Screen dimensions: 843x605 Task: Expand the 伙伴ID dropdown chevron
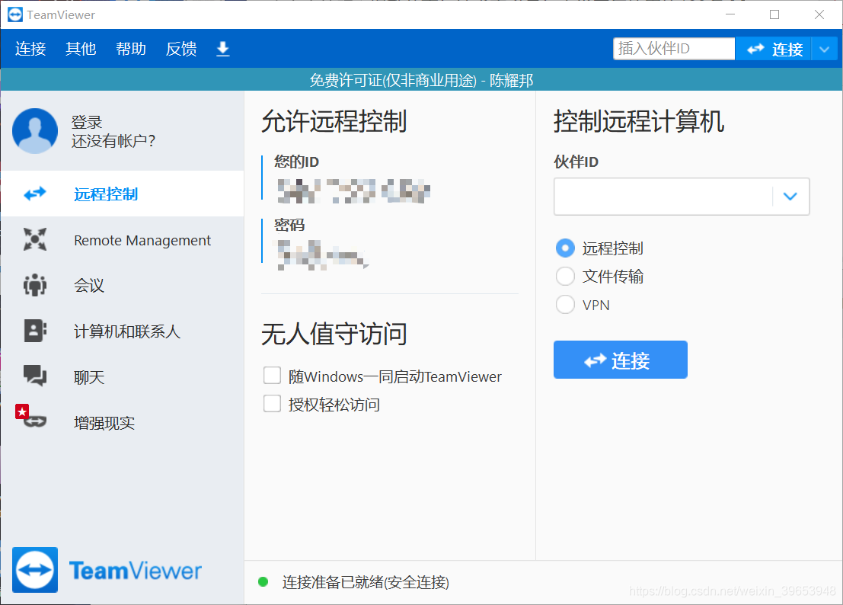click(x=790, y=197)
